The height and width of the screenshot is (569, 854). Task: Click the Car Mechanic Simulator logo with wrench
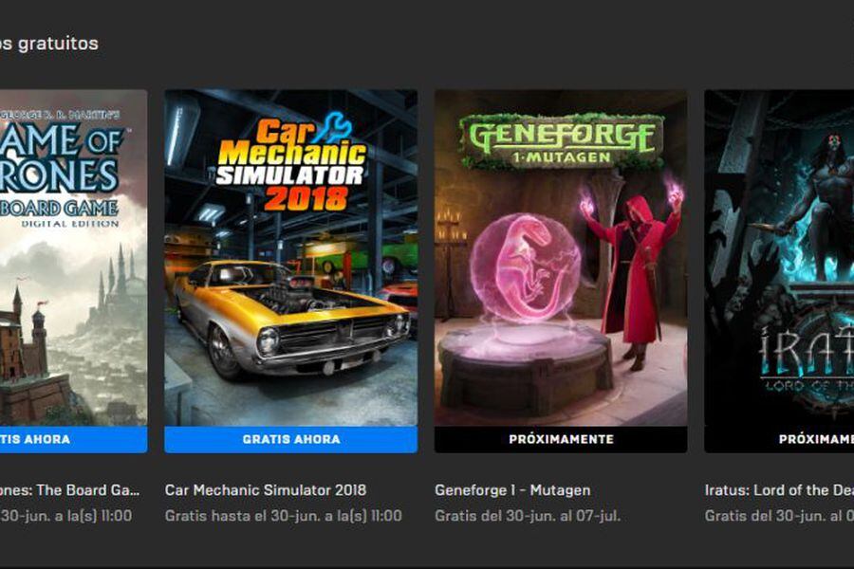(x=291, y=163)
